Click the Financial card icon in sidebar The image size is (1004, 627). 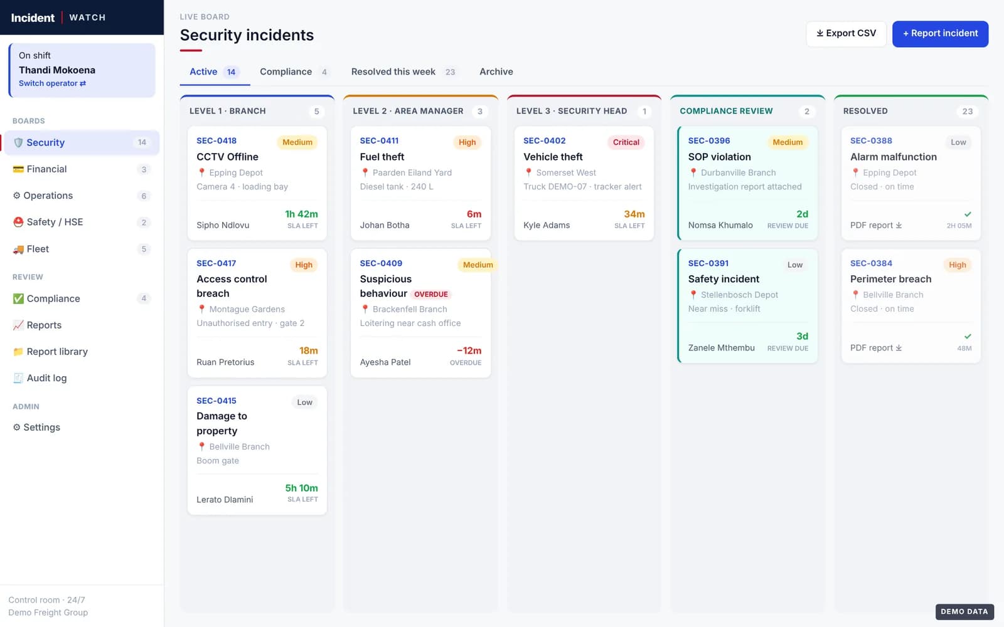coord(18,169)
